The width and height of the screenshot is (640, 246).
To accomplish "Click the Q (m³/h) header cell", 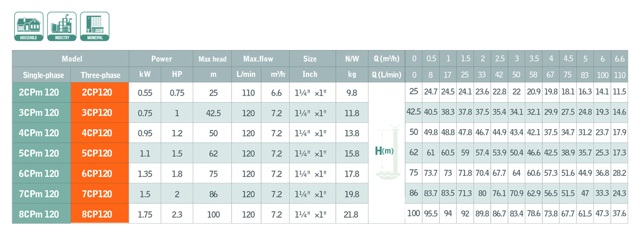I will pyautogui.click(x=386, y=59).
